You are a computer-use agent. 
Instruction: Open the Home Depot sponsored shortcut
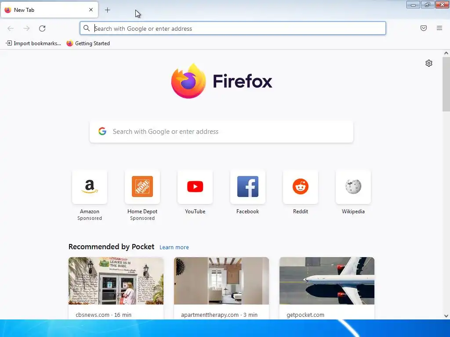(142, 187)
